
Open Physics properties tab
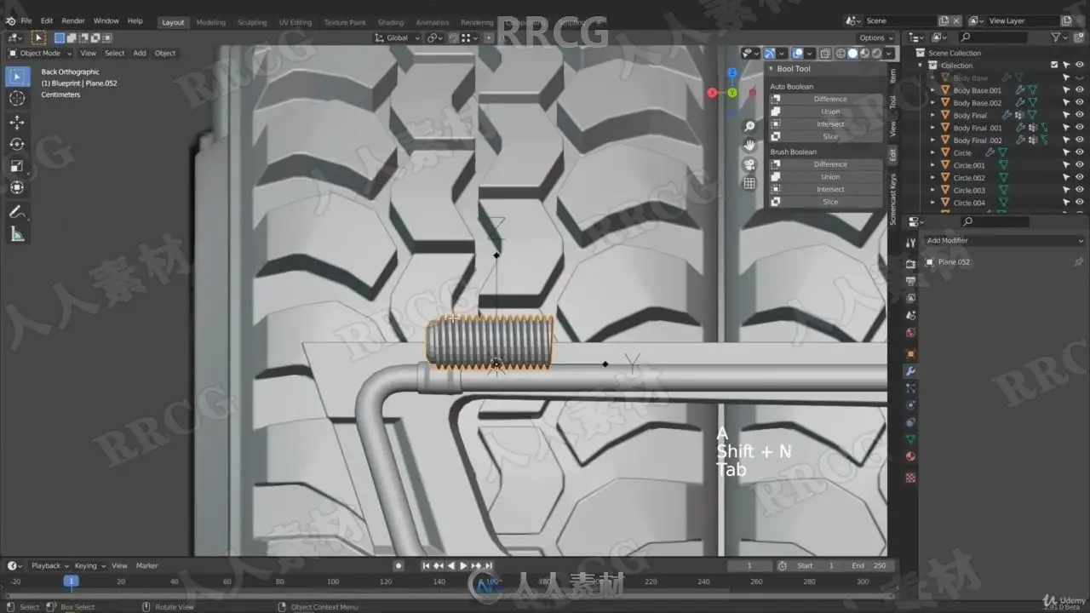910,405
